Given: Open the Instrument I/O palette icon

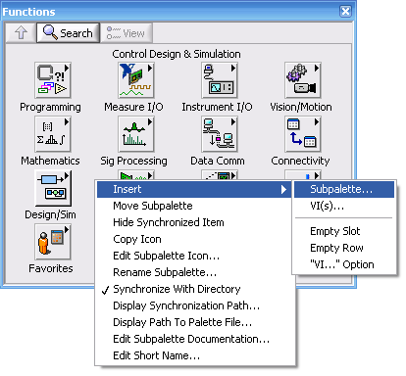Looking at the screenshot, I should point(220,80).
